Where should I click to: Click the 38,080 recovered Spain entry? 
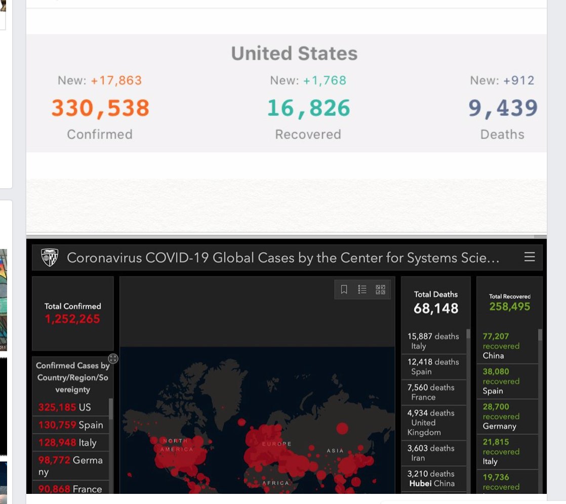point(507,382)
